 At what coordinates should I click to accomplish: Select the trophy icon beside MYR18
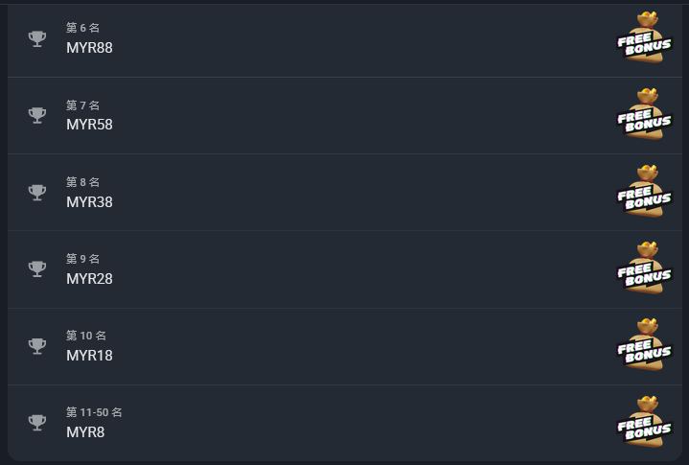[37, 345]
